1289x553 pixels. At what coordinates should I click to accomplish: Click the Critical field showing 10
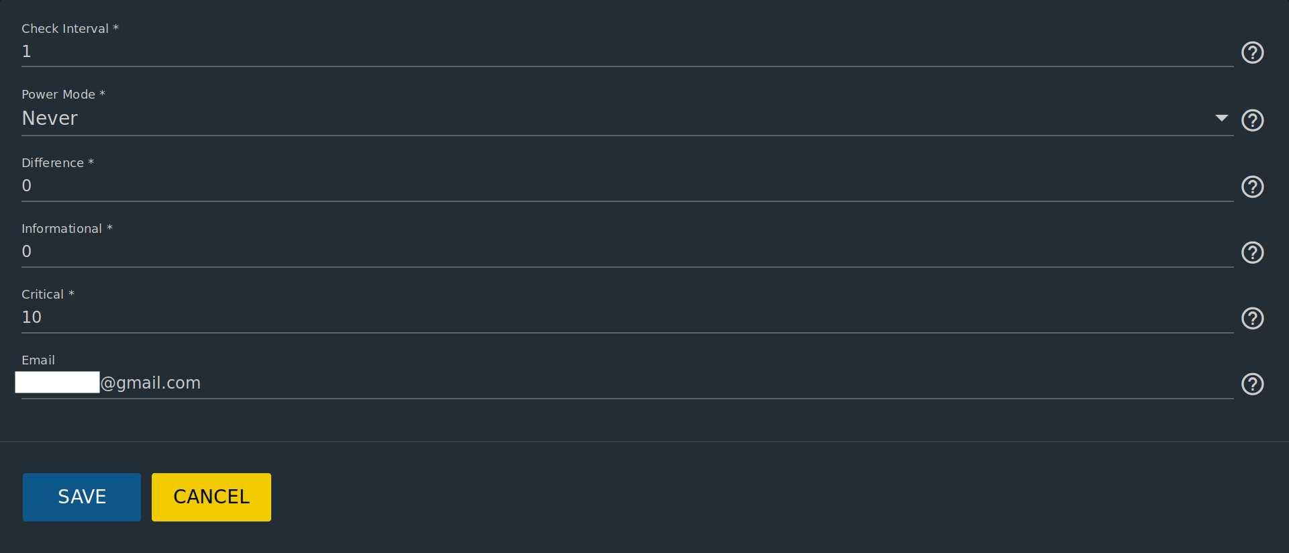[x=604, y=317]
